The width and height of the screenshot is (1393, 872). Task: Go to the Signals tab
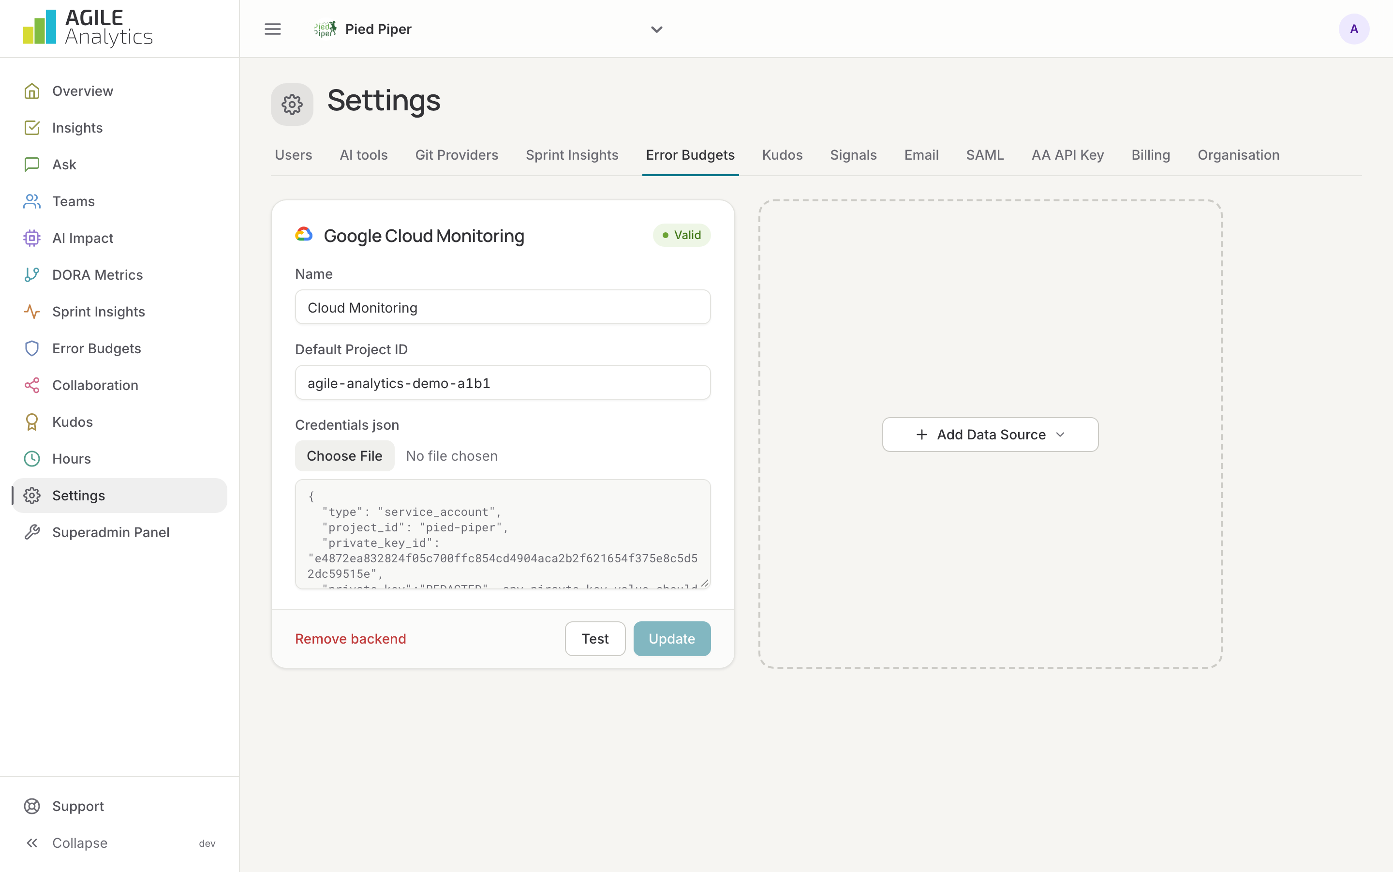(853, 155)
